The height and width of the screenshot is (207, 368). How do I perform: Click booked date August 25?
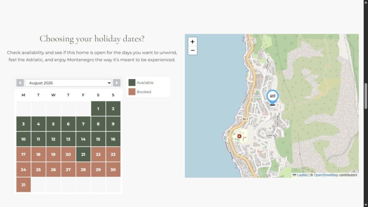pos(38,170)
